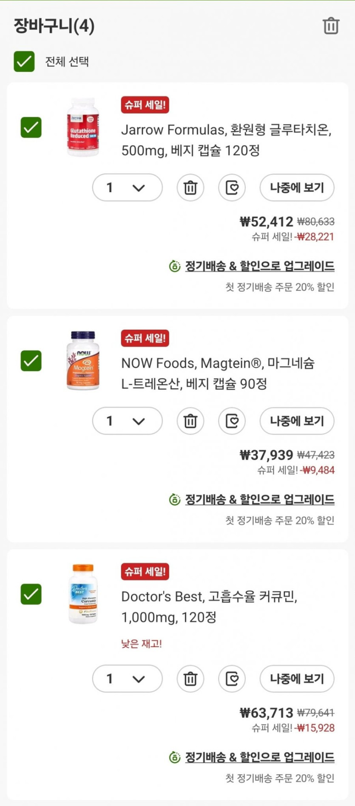The height and width of the screenshot is (806, 355).
Task: Open quantity dropdown for Doctor's Best curcumin
Action: [x=127, y=679]
